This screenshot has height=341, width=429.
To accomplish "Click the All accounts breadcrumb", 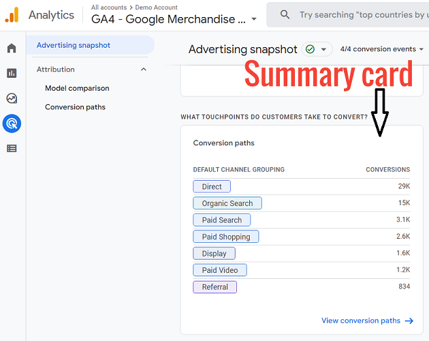I will [x=109, y=8].
